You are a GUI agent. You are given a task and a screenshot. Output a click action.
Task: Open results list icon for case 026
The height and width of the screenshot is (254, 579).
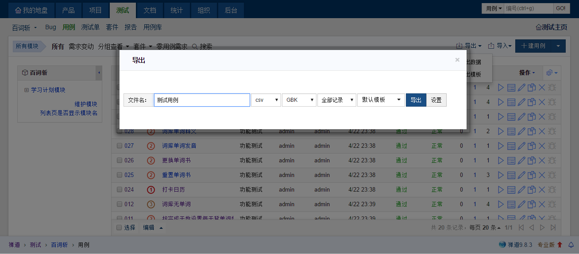(511, 160)
